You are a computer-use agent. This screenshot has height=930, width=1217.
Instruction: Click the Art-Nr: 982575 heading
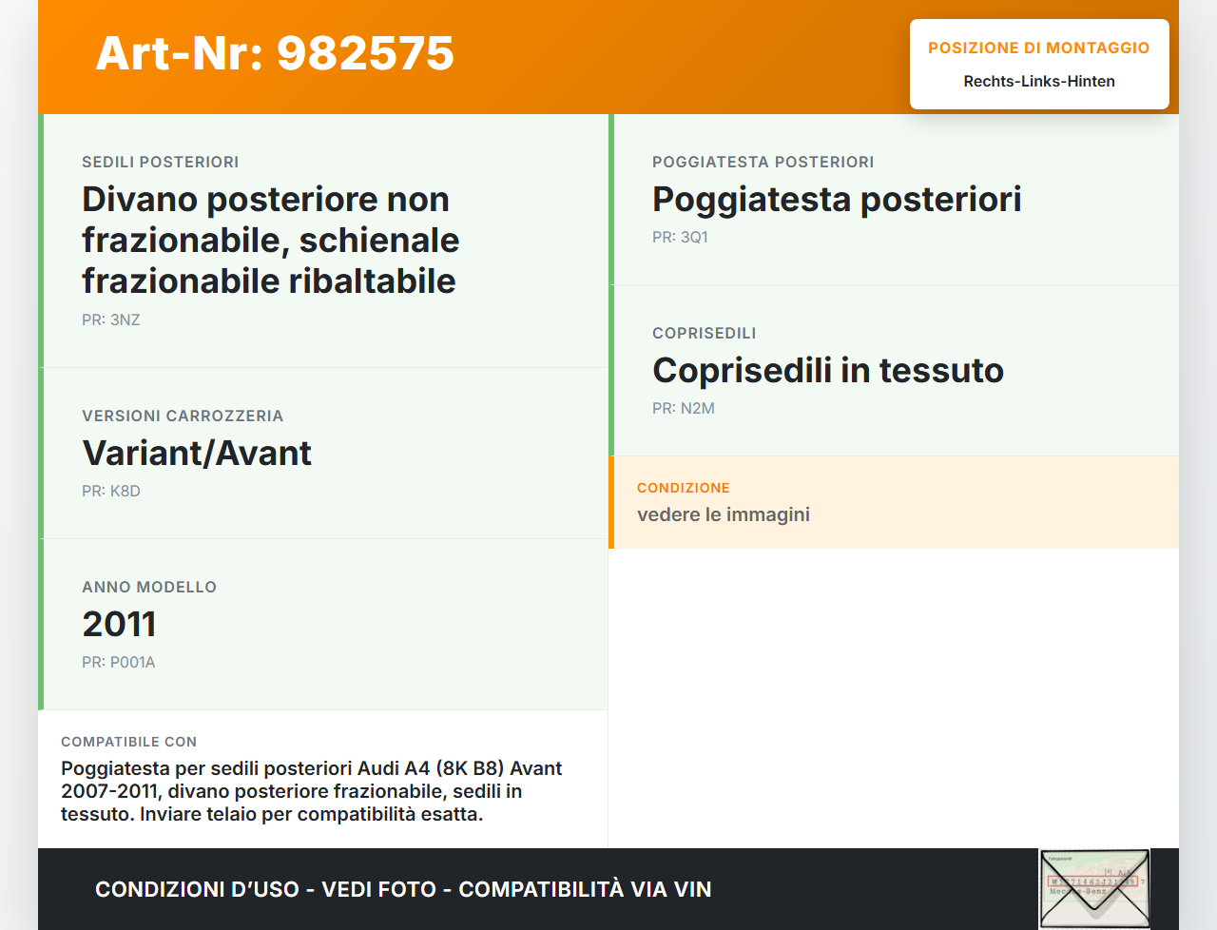(275, 53)
